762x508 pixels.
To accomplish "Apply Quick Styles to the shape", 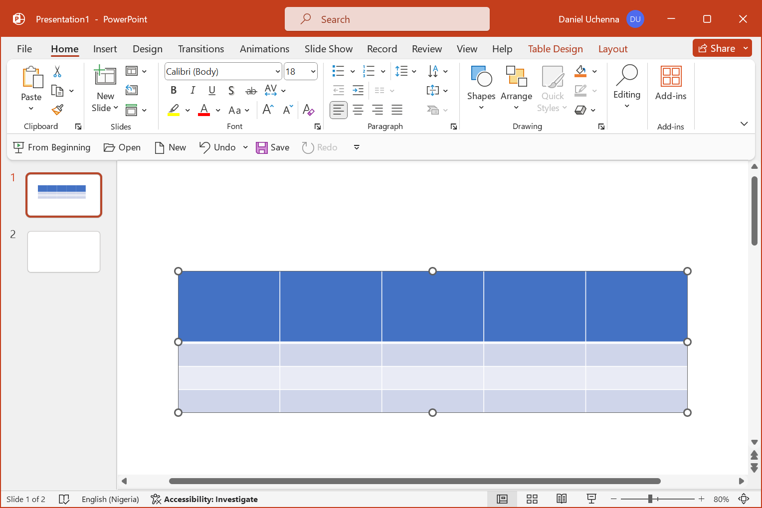I will click(552, 89).
